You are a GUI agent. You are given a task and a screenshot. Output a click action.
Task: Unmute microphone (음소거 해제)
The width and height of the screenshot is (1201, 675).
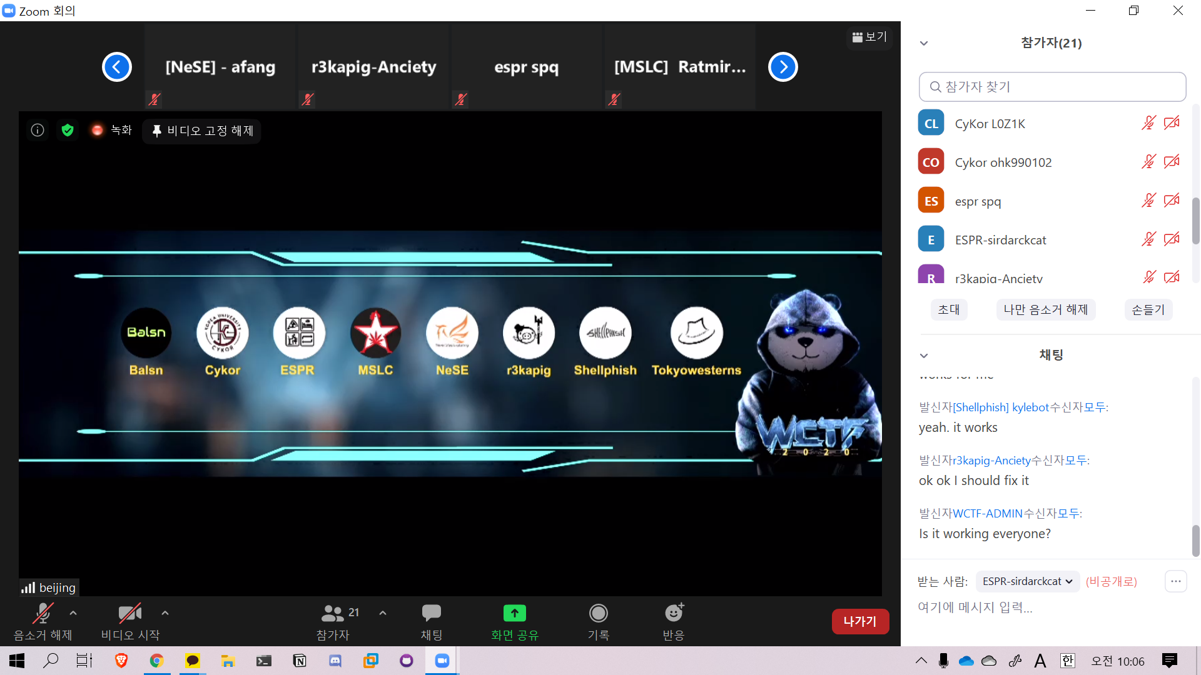43,614
